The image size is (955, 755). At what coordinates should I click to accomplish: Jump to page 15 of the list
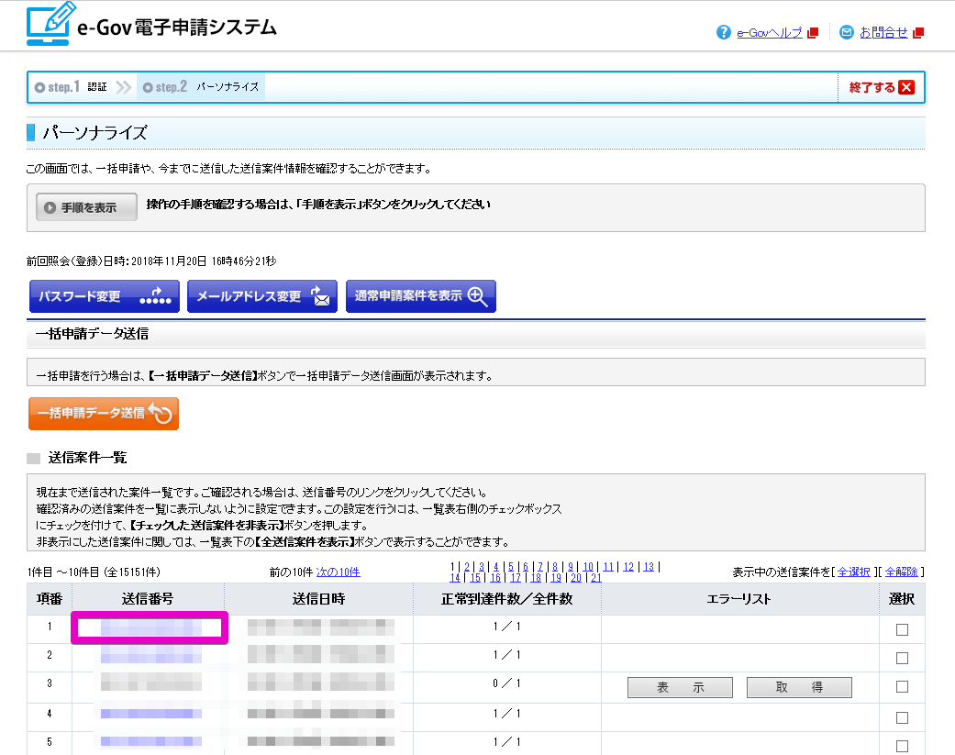(x=475, y=578)
